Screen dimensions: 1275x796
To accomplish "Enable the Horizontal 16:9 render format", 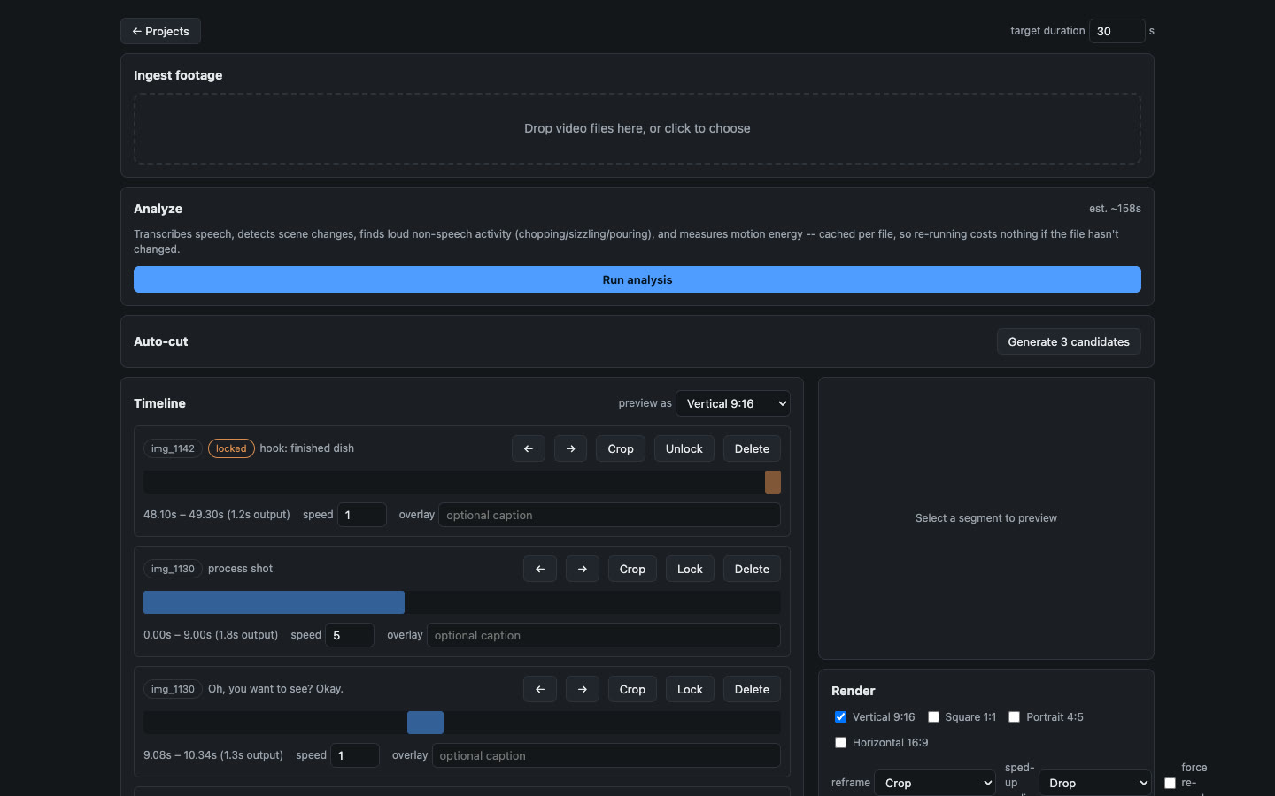I will (840, 742).
